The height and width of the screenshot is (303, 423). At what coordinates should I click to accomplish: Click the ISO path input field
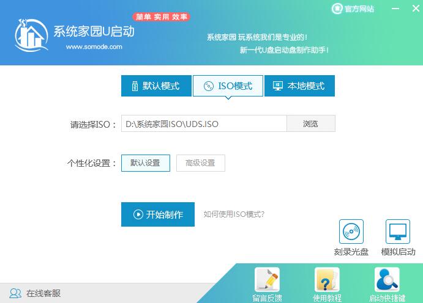pyautogui.click(x=204, y=123)
